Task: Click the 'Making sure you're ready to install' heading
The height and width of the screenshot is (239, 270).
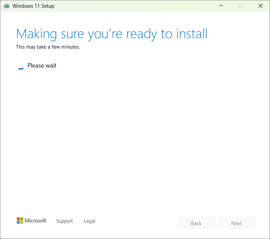Action: 112,34
